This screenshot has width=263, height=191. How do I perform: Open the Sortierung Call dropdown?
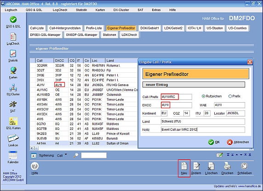(x=66, y=155)
